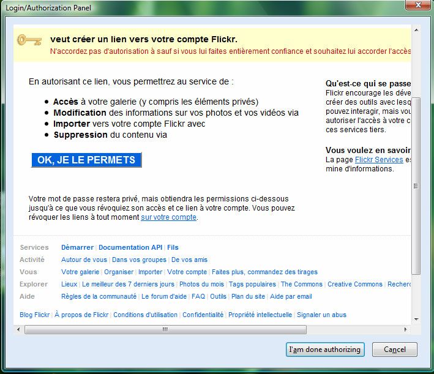The image size is (434, 374).
Task: Open Documentation API link
Action: click(x=130, y=247)
